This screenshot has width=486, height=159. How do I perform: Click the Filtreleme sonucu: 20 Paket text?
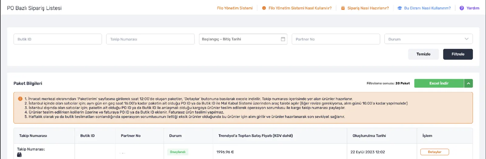tap(388, 83)
